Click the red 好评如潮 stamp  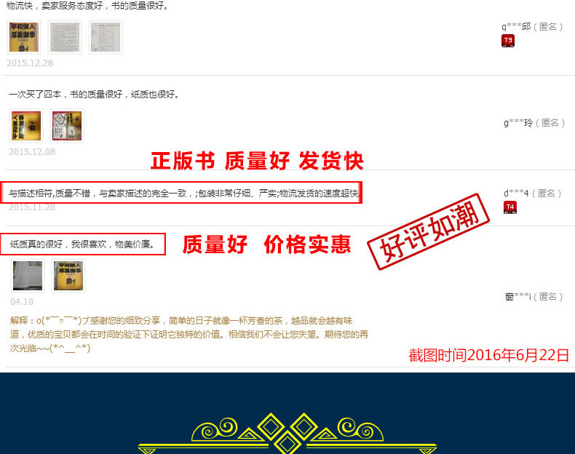coord(429,231)
